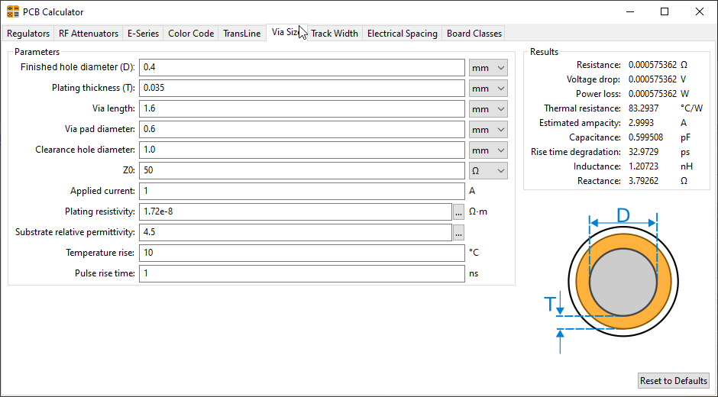Click the Pulse rise time field
The image size is (718, 397).
pyautogui.click(x=302, y=273)
